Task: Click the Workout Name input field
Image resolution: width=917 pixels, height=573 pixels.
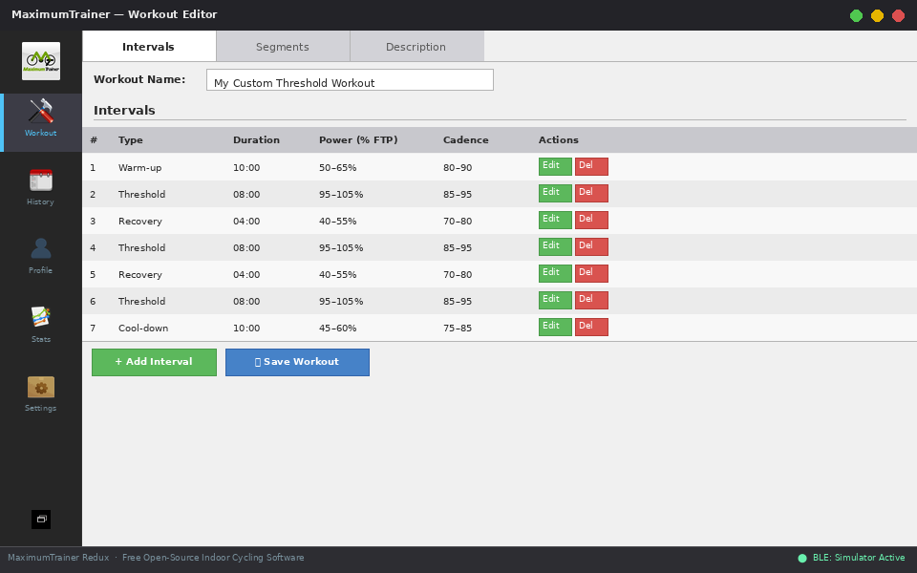Action: pyautogui.click(x=350, y=79)
